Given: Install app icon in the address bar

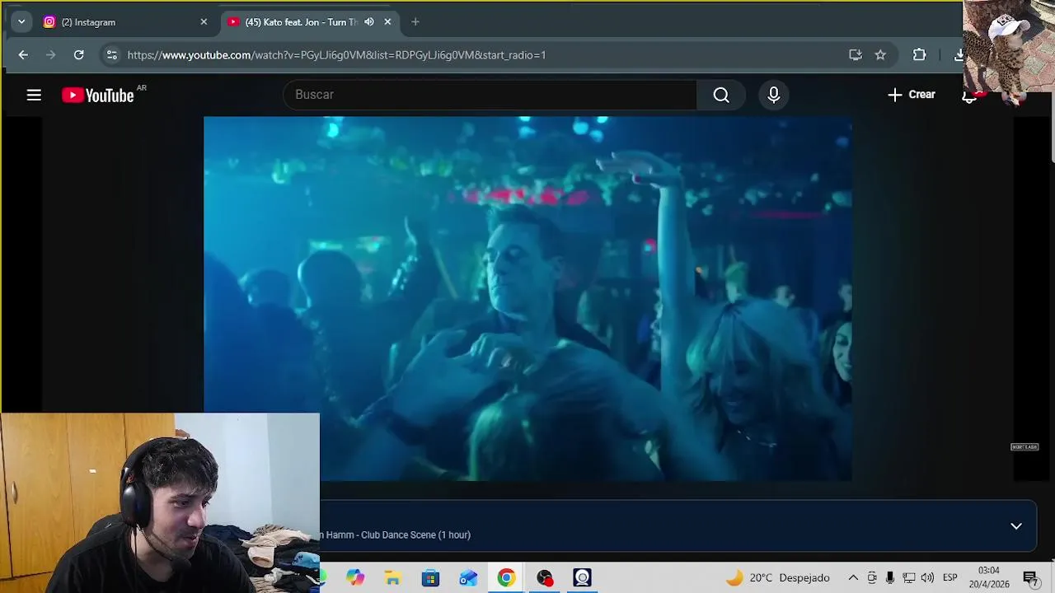Looking at the screenshot, I should (855, 55).
